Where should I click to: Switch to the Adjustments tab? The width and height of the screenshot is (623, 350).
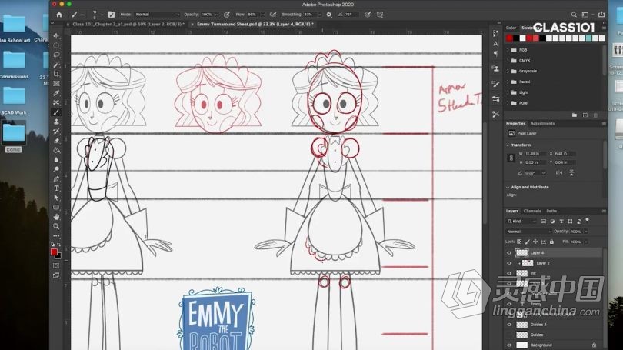(x=542, y=124)
